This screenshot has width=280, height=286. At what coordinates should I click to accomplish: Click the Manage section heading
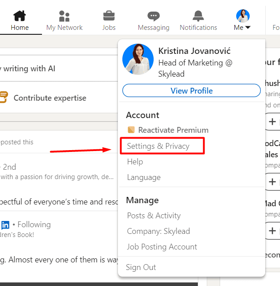pyautogui.click(x=142, y=200)
